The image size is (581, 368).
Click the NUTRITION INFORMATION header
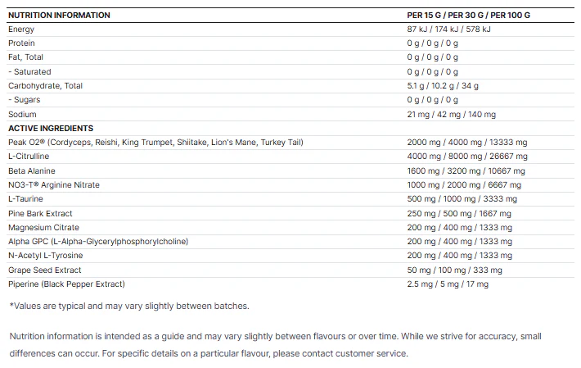tap(59, 16)
